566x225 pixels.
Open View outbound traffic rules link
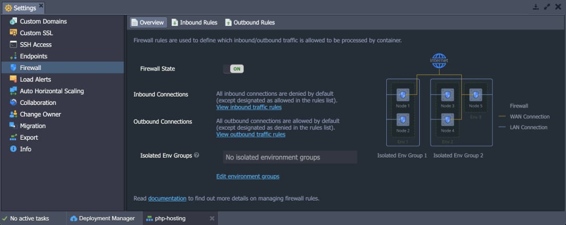coord(250,135)
